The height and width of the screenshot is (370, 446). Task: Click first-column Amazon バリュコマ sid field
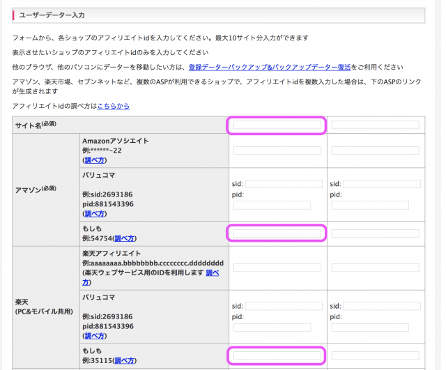284,184
